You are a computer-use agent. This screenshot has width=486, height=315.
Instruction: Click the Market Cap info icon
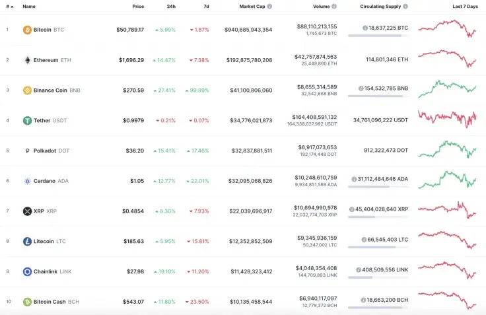point(269,6)
